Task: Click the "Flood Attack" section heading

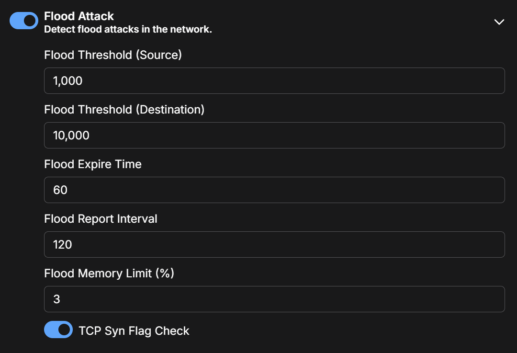Action: tap(79, 16)
